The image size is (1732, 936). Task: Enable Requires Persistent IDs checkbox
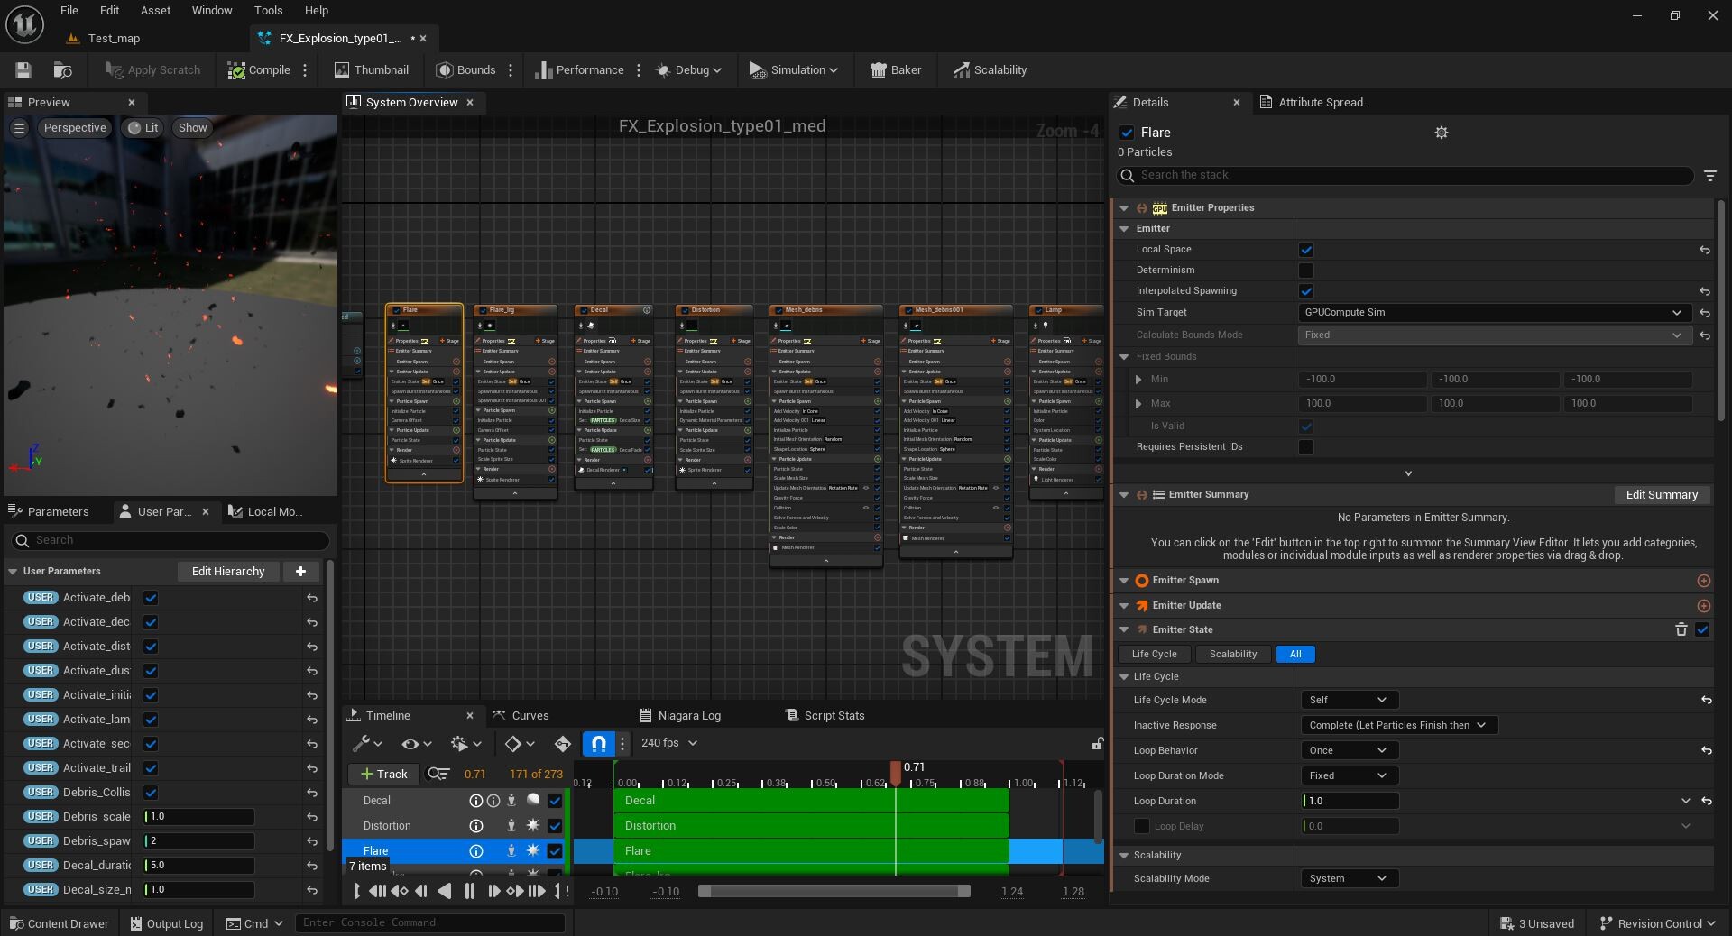pyautogui.click(x=1305, y=447)
